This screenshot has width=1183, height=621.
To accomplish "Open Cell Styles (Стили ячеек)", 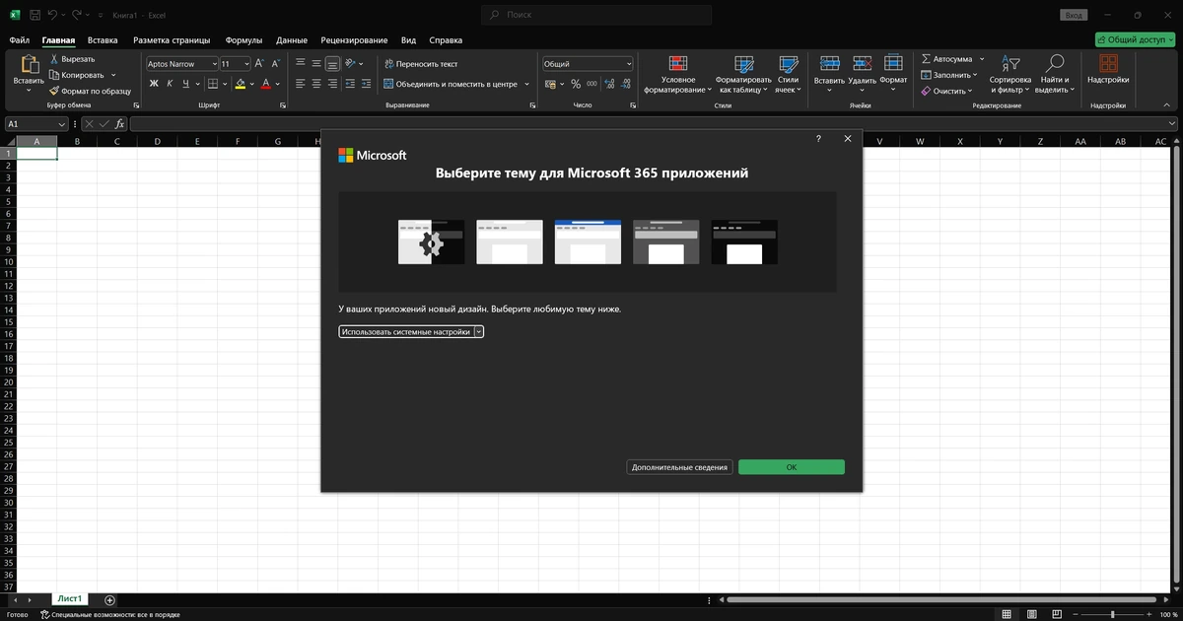I will coord(788,74).
